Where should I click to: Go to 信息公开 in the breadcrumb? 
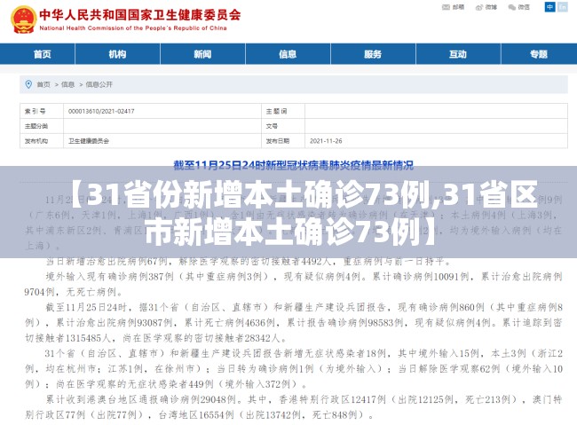tap(99, 84)
